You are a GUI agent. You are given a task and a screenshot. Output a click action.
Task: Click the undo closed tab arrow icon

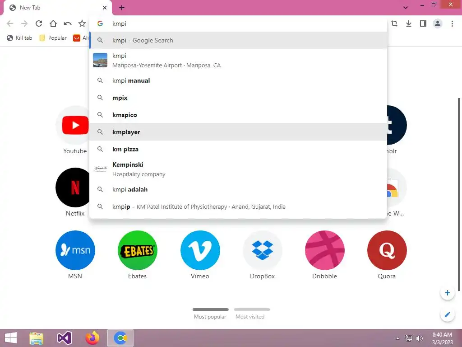point(68,23)
